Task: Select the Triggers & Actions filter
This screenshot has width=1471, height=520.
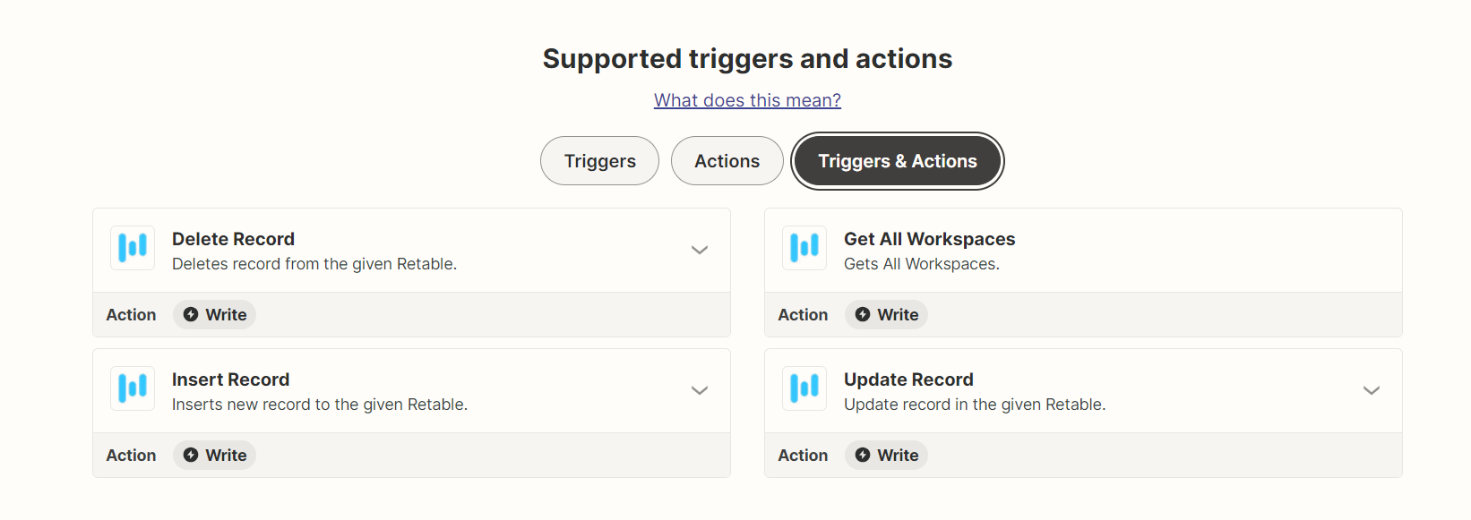Action: point(897,160)
